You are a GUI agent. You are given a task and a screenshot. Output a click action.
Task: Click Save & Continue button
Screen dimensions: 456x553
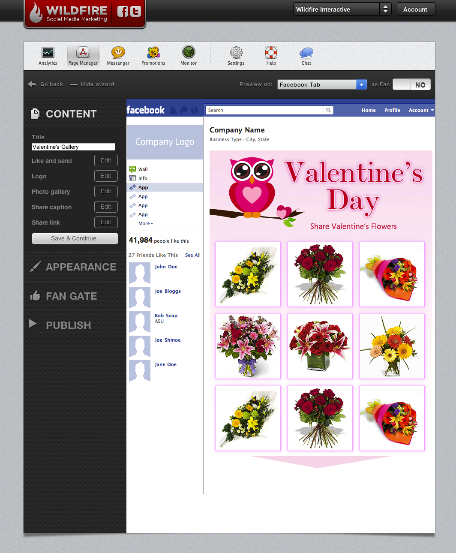click(75, 238)
